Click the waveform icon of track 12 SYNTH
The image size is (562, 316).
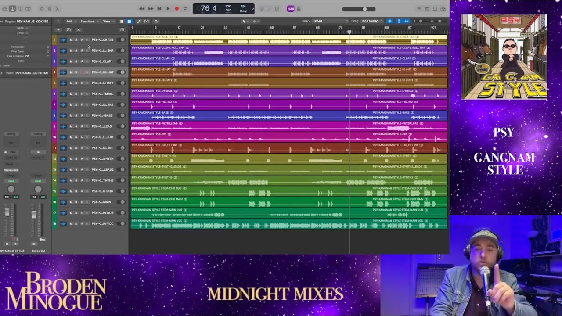click(63, 159)
